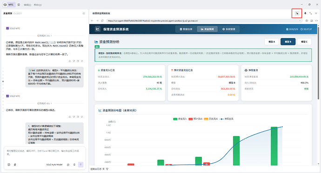
Task: Open the 编辑 menu in the title bar
Action: 27,5
